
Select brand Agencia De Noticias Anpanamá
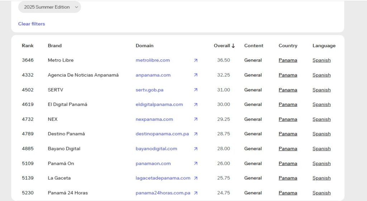click(83, 75)
